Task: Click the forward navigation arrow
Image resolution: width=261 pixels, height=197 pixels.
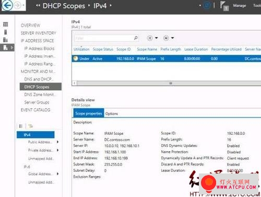Action: pyautogui.click(x=17, y=5)
